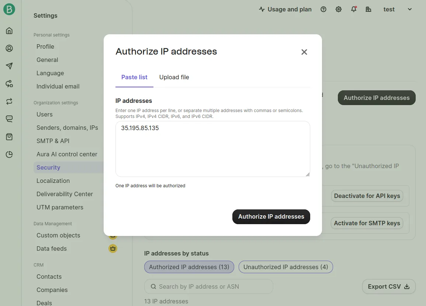Click the search magnifier icon
Image resolution: width=426 pixels, height=306 pixels.
[153, 286]
